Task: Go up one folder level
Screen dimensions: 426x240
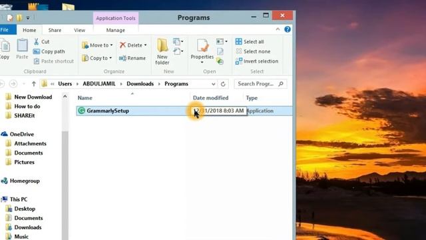Action: point(34,84)
